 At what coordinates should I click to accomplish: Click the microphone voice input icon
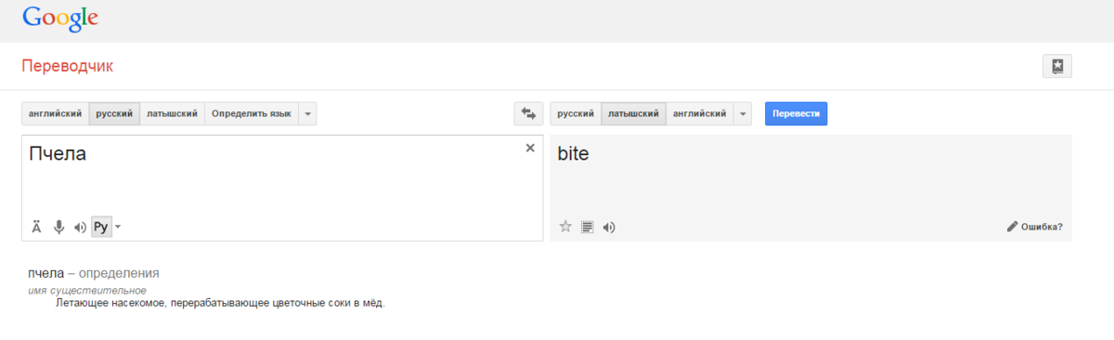(x=58, y=227)
